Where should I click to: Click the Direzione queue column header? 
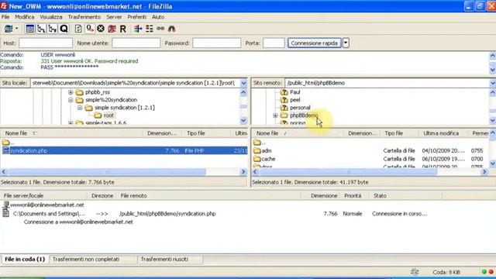click(102, 196)
